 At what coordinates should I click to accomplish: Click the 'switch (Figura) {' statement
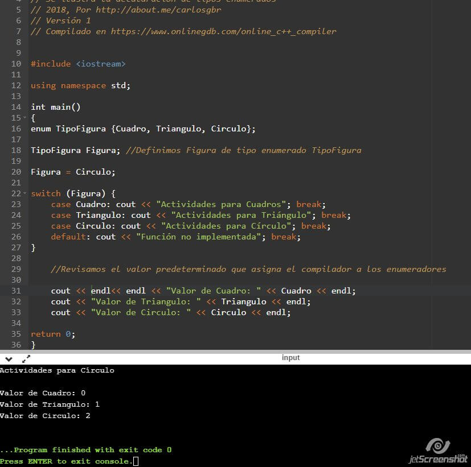pos(73,193)
